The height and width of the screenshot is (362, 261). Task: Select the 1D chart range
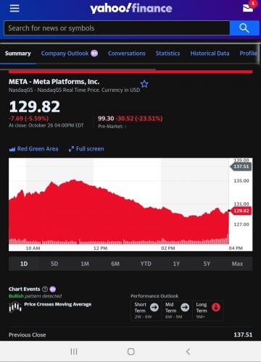coord(24,264)
